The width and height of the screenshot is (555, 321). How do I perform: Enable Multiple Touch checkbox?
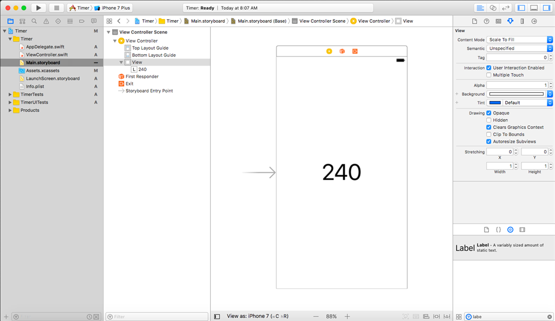click(x=489, y=75)
